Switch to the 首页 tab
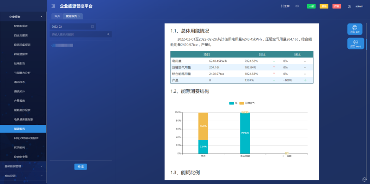The height and width of the screenshot is (184, 370). (57, 16)
